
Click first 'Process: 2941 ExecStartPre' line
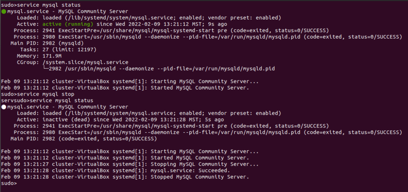click(171, 30)
